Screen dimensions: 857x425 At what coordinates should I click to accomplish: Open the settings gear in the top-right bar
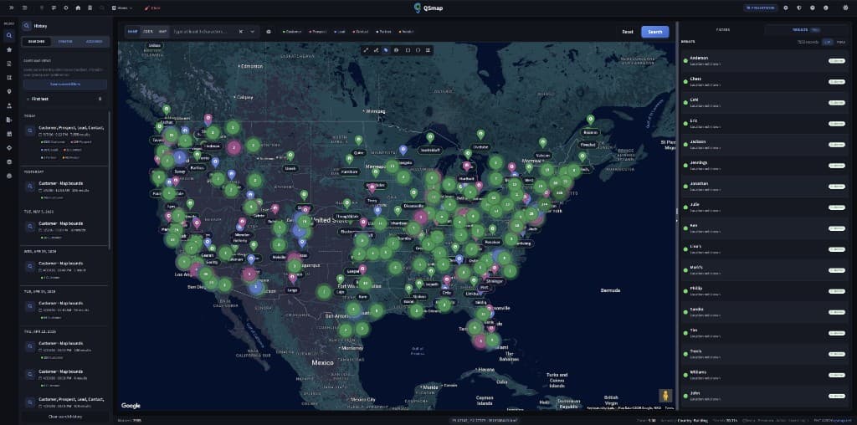786,8
